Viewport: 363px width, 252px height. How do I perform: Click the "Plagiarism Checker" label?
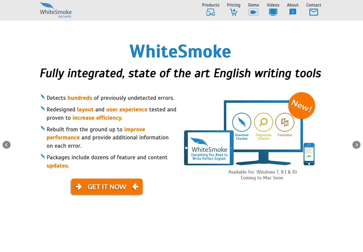(264, 137)
